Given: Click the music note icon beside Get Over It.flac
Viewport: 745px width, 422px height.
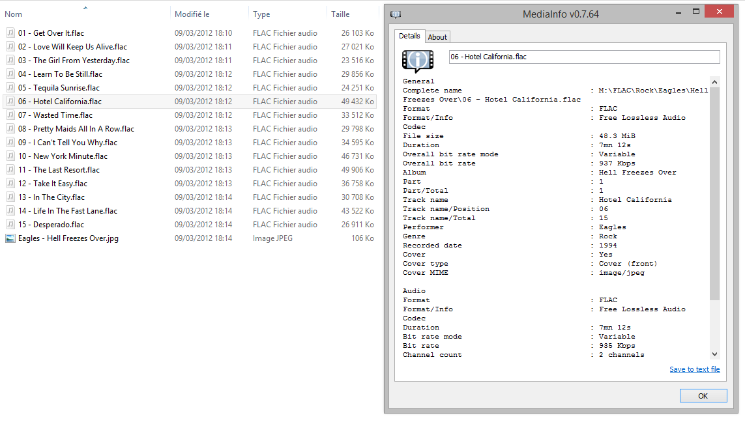Looking at the screenshot, I should [9, 33].
